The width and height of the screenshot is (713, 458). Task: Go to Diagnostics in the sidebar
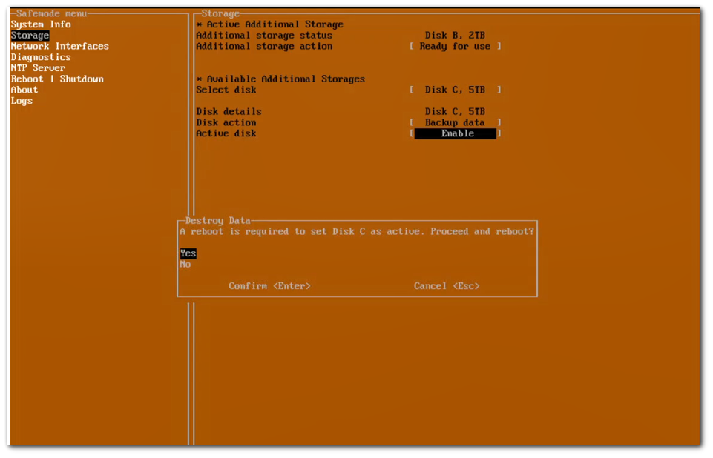click(x=41, y=57)
